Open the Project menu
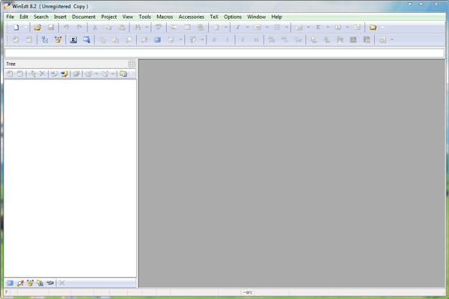Viewport: 449px width, 299px height. pos(109,16)
